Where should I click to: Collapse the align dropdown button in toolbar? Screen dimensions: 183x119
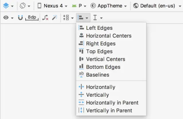[x=83, y=18]
